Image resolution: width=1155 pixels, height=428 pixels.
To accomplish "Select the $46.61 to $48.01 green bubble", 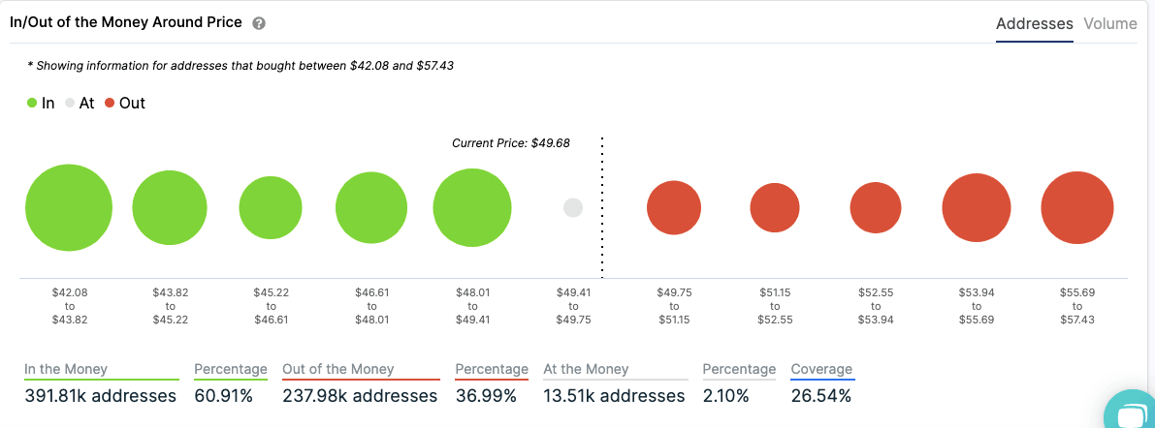I will pyautogui.click(x=371, y=207).
